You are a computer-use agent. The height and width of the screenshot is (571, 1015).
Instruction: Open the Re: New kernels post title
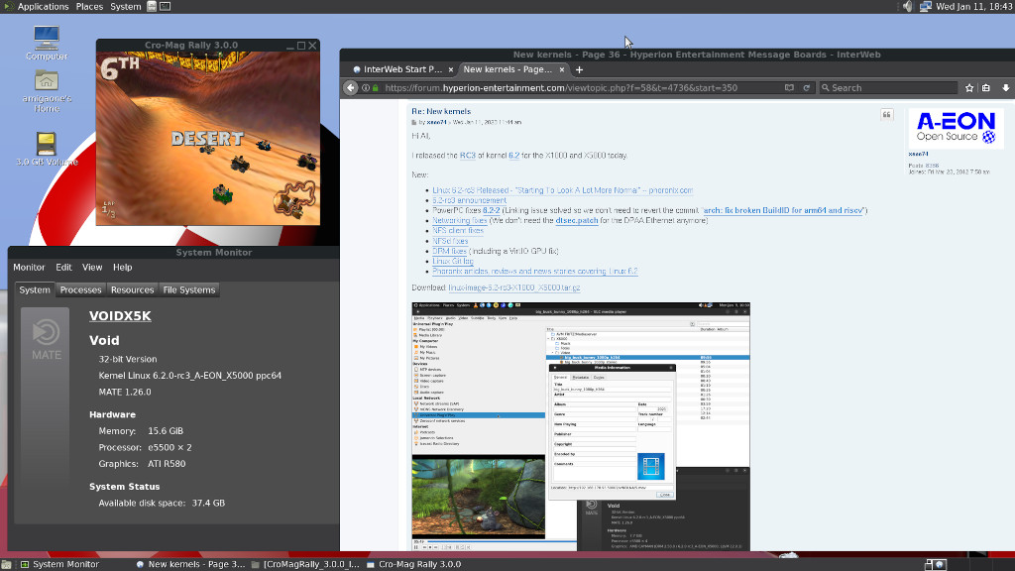(441, 111)
